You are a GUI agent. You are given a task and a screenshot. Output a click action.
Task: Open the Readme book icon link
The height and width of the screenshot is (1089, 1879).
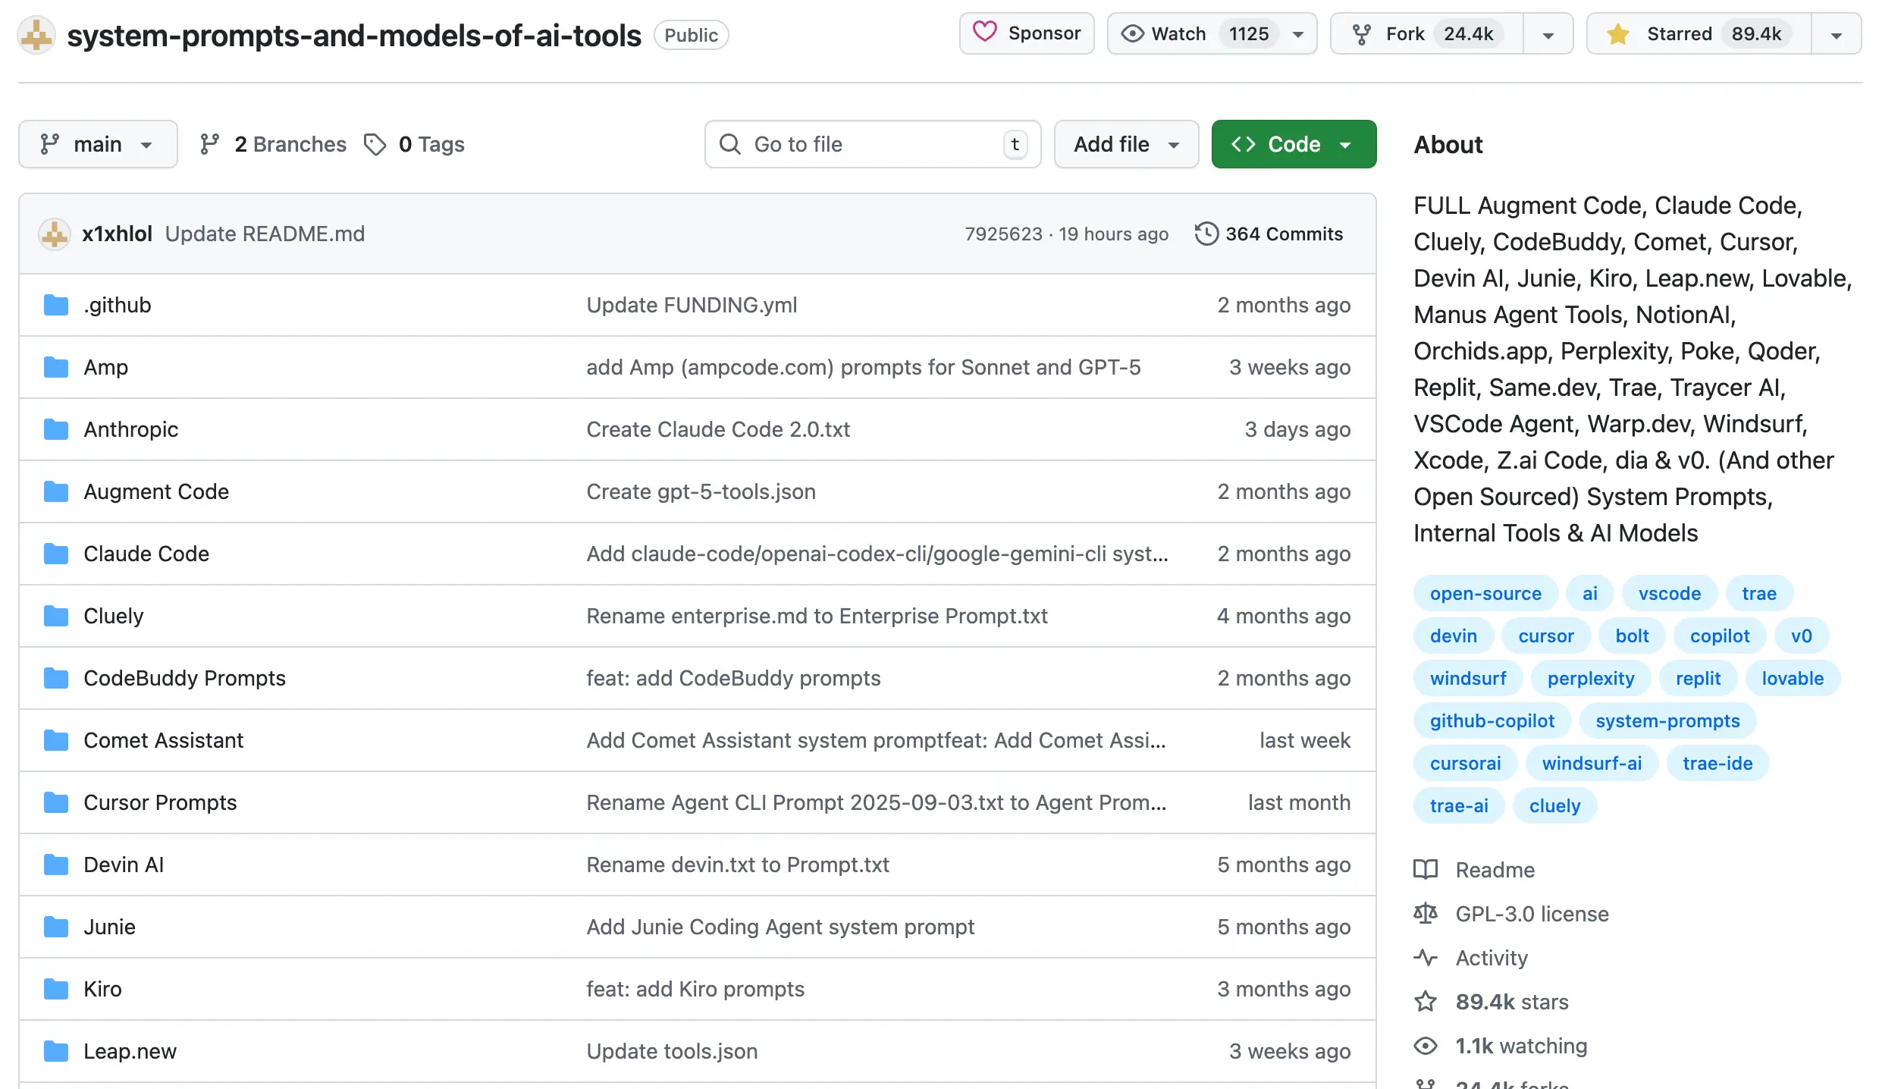[x=1426, y=870]
